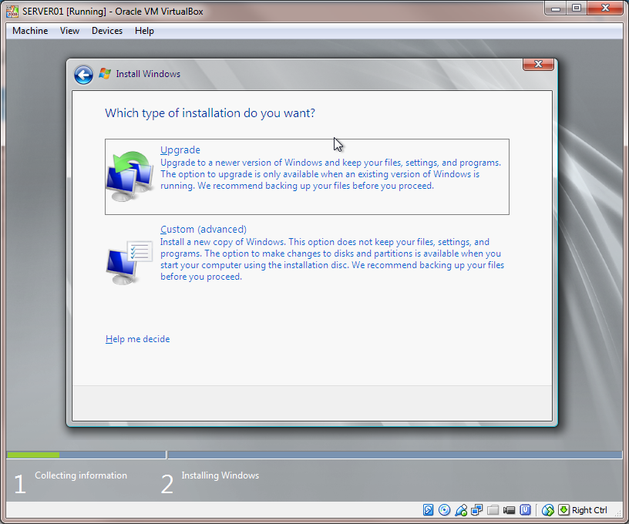Viewport: 629px width, 524px height.
Task: Open the Help me decide link
Action: (137, 339)
